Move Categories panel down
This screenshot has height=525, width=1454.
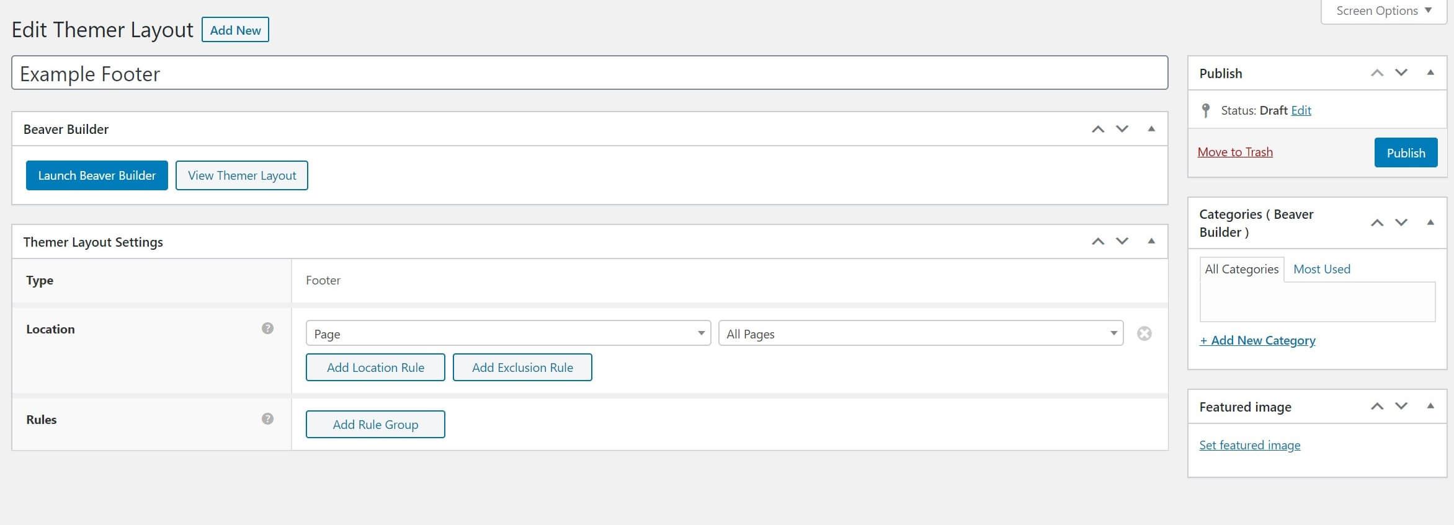pos(1401,223)
